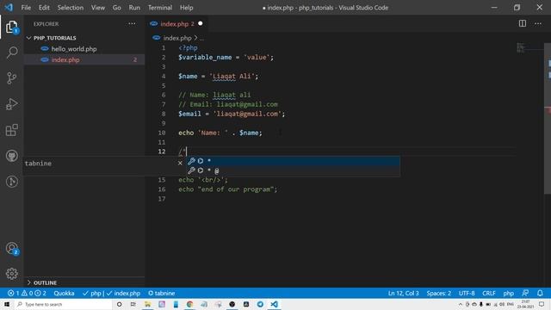Open Explorer views and more actions

[132, 23]
